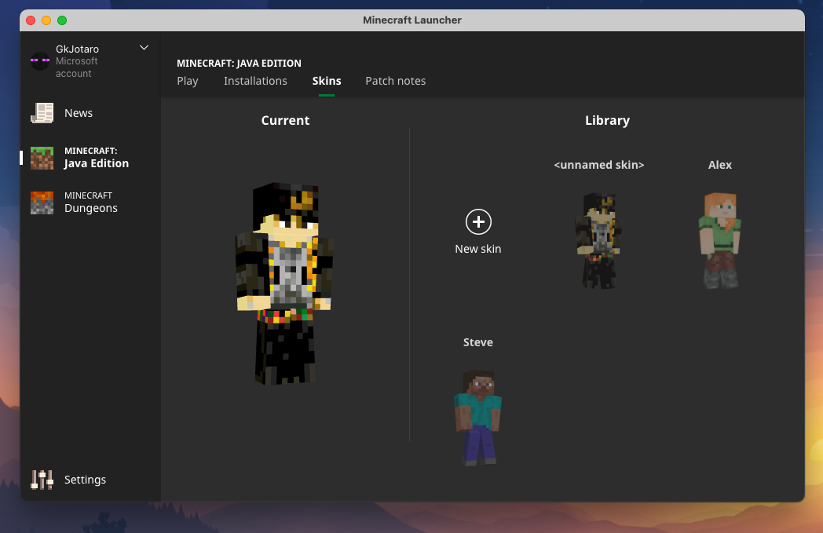The width and height of the screenshot is (823, 533).
Task: Click the "MINECRAFT: JAVA EDITION" title
Action: (239, 63)
